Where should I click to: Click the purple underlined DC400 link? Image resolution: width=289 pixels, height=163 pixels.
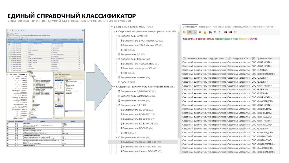253,39
